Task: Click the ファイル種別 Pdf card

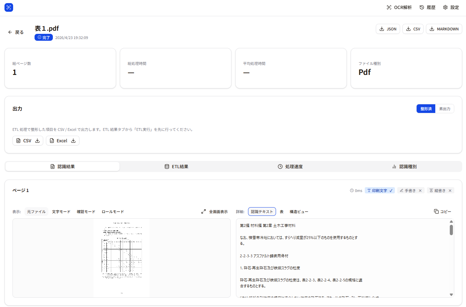Action: point(406,68)
